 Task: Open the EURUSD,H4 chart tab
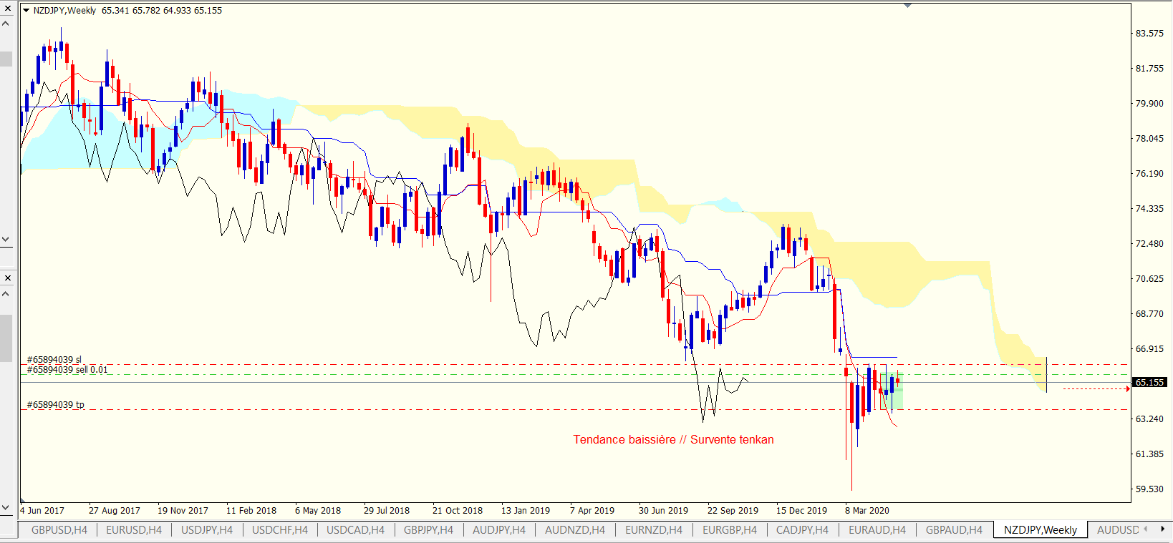[x=134, y=530]
